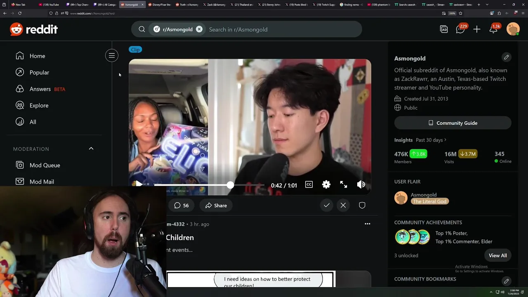Click The Literal God flair badge
Screen dimensions: 528x297
point(430,201)
